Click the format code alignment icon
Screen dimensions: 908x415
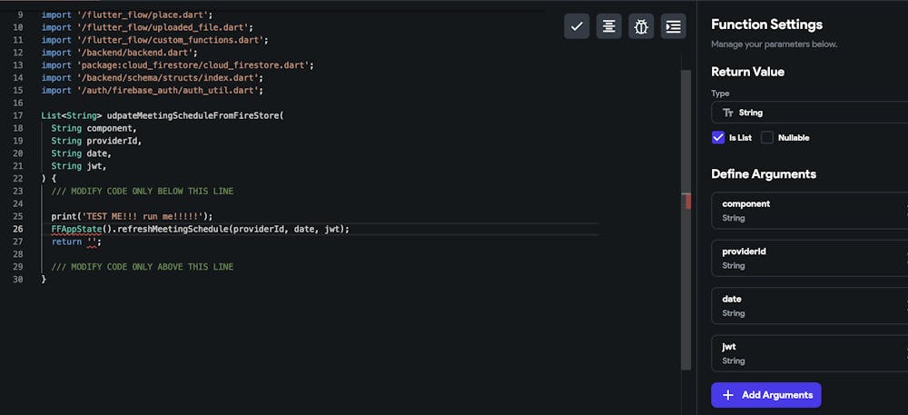[609, 26]
